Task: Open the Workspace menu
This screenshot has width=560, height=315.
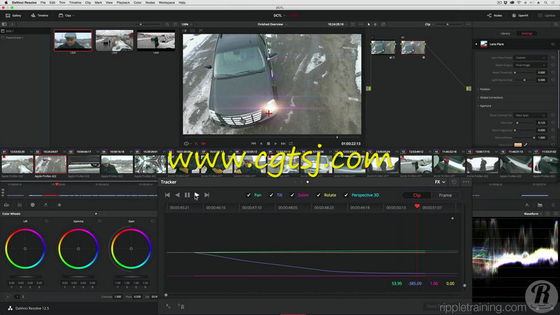Action: click(167, 3)
